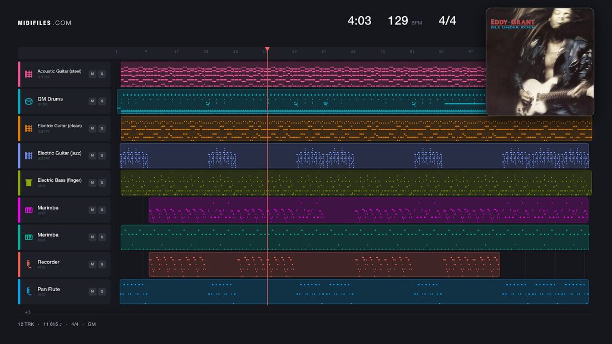Click the 11 615 note count text
The image size is (612, 344).
(52, 324)
